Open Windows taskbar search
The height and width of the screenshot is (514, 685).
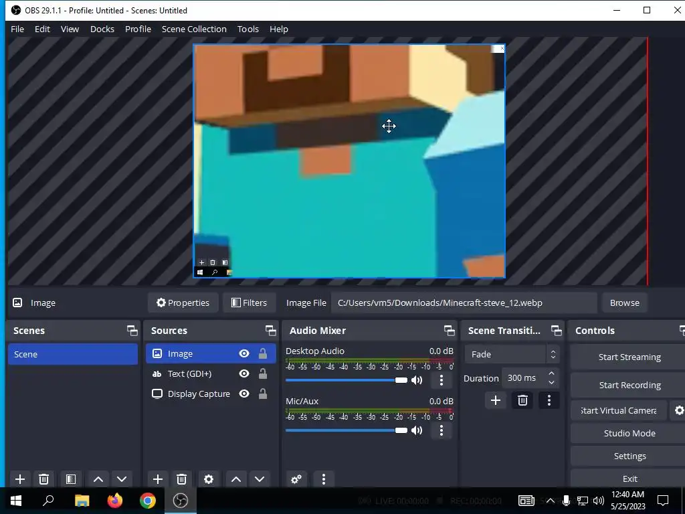coord(48,501)
